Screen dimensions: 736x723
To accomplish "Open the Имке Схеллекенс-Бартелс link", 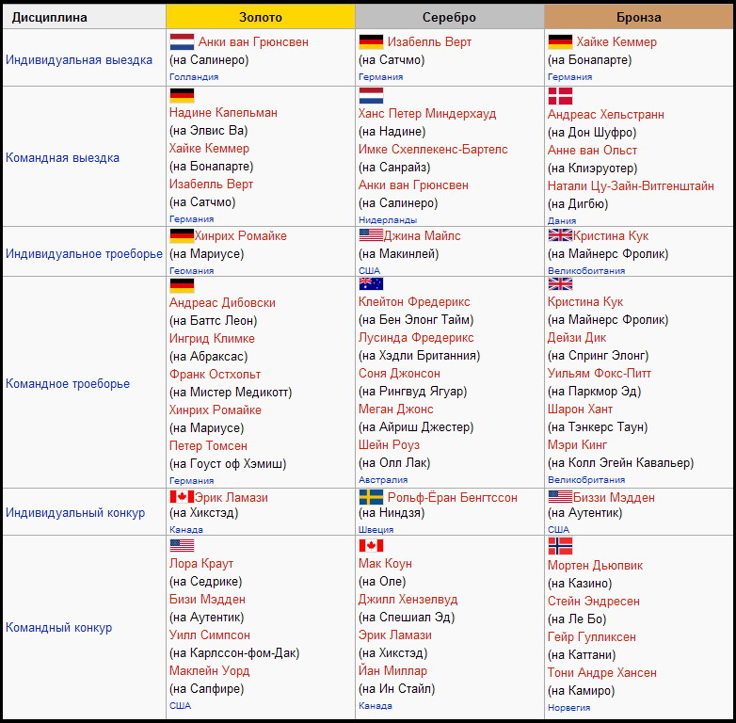I will [433, 150].
